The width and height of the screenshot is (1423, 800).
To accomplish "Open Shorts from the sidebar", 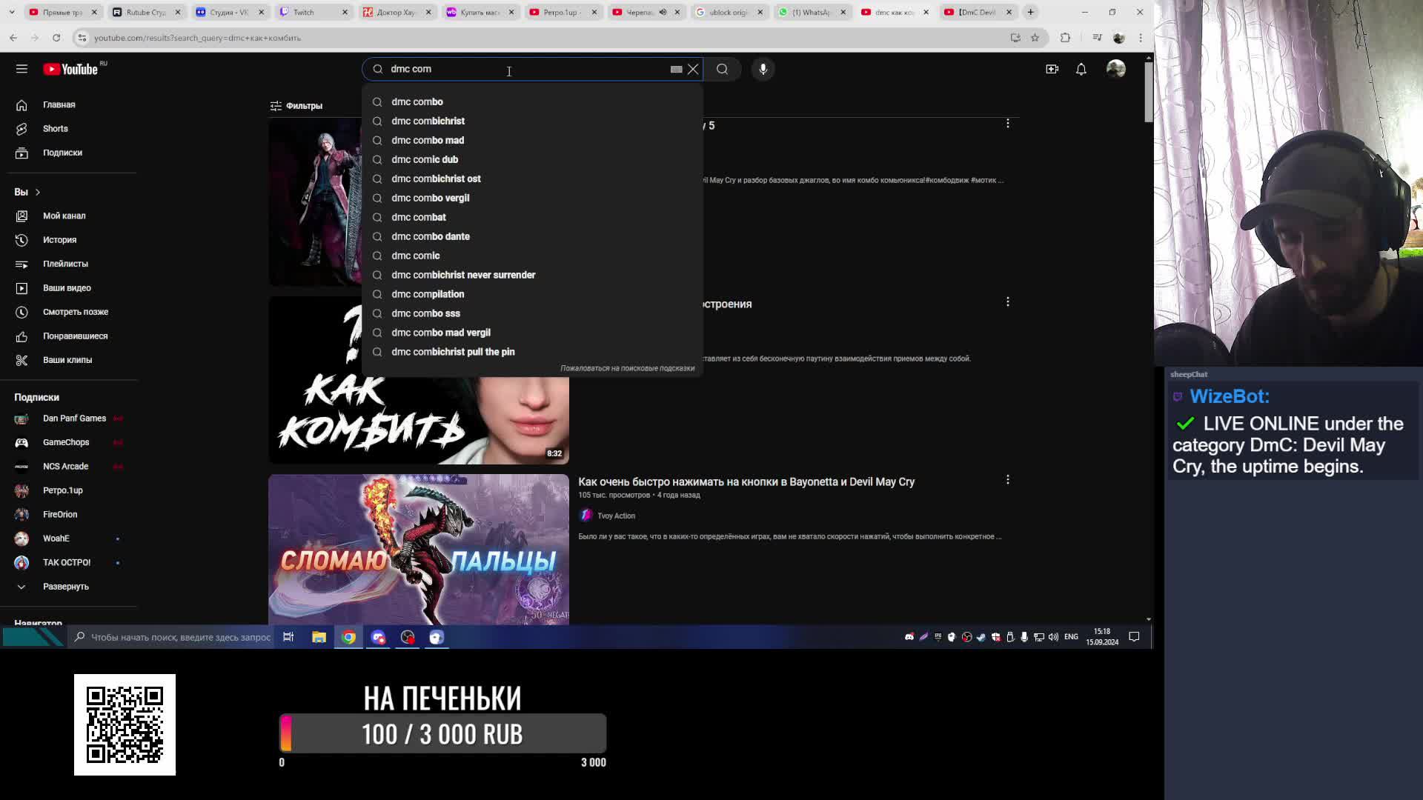I will (x=55, y=129).
